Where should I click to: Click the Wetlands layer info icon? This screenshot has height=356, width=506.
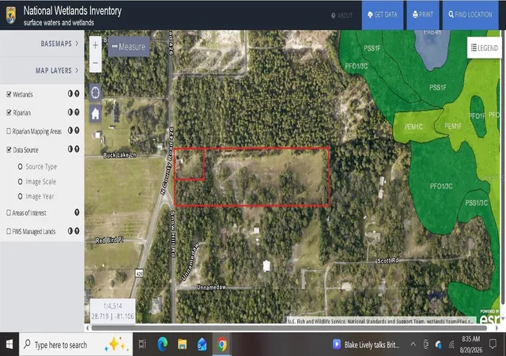(x=77, y=93)
